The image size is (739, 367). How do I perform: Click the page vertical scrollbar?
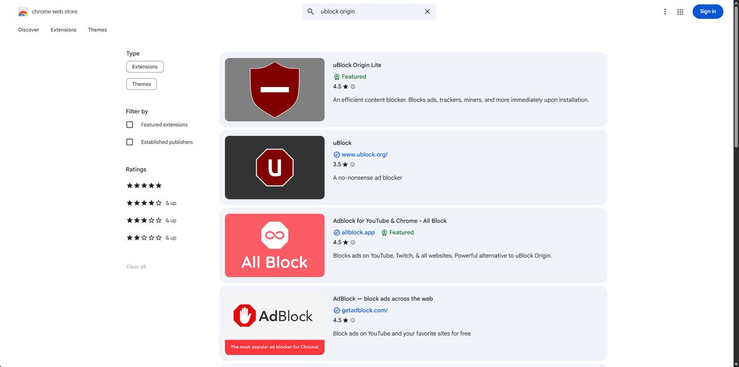[735, 78]
